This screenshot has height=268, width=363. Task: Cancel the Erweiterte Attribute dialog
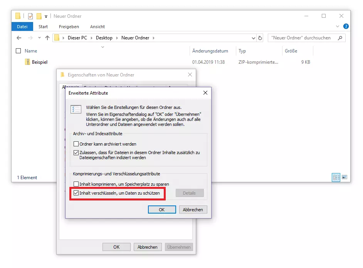coord(193,210)
